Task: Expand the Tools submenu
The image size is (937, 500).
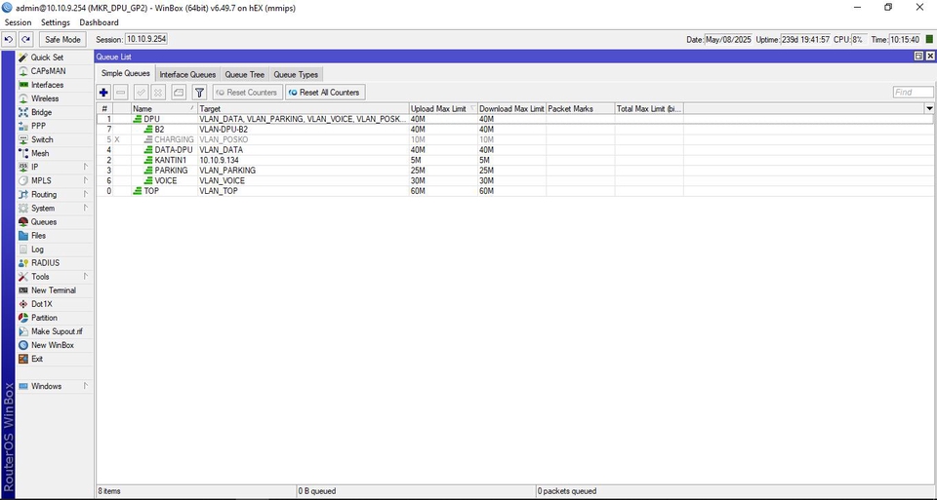Action: click(x=55, y=277)
